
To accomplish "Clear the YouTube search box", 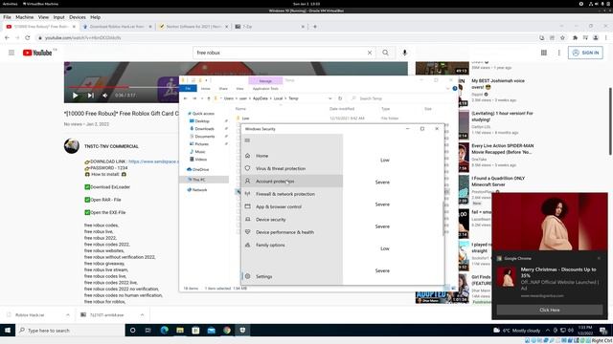I will [370, 53].
